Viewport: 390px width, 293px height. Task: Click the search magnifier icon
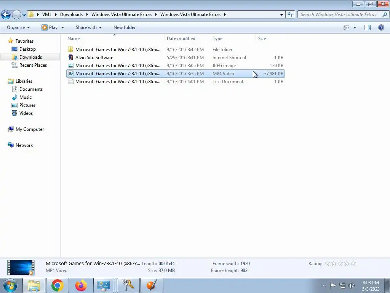tap(385, 14)
